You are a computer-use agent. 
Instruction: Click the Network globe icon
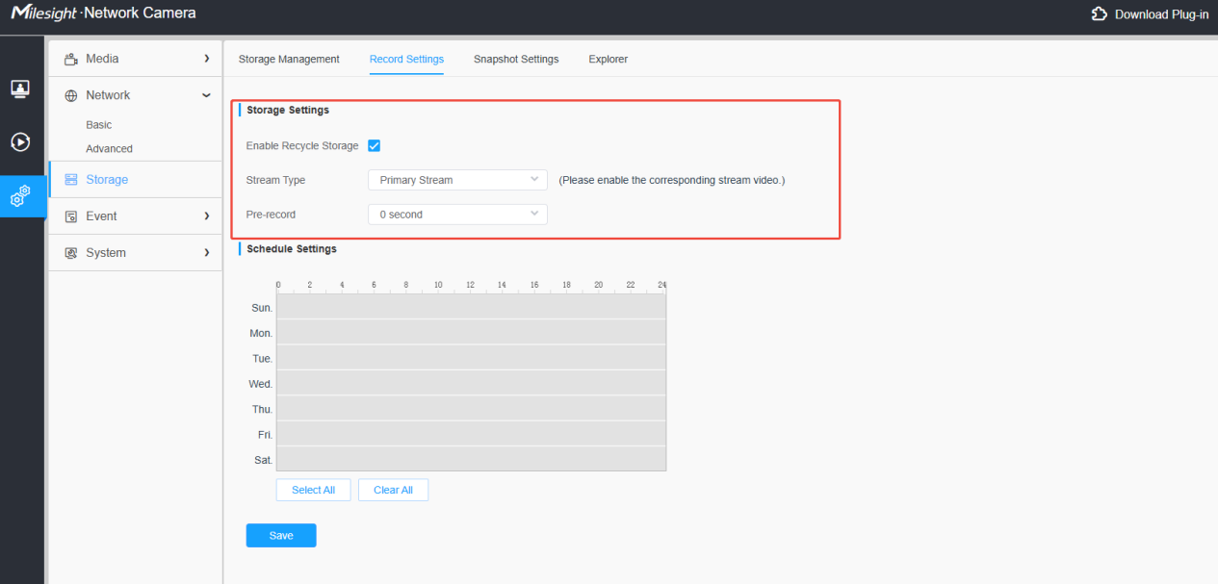point(70,95)
